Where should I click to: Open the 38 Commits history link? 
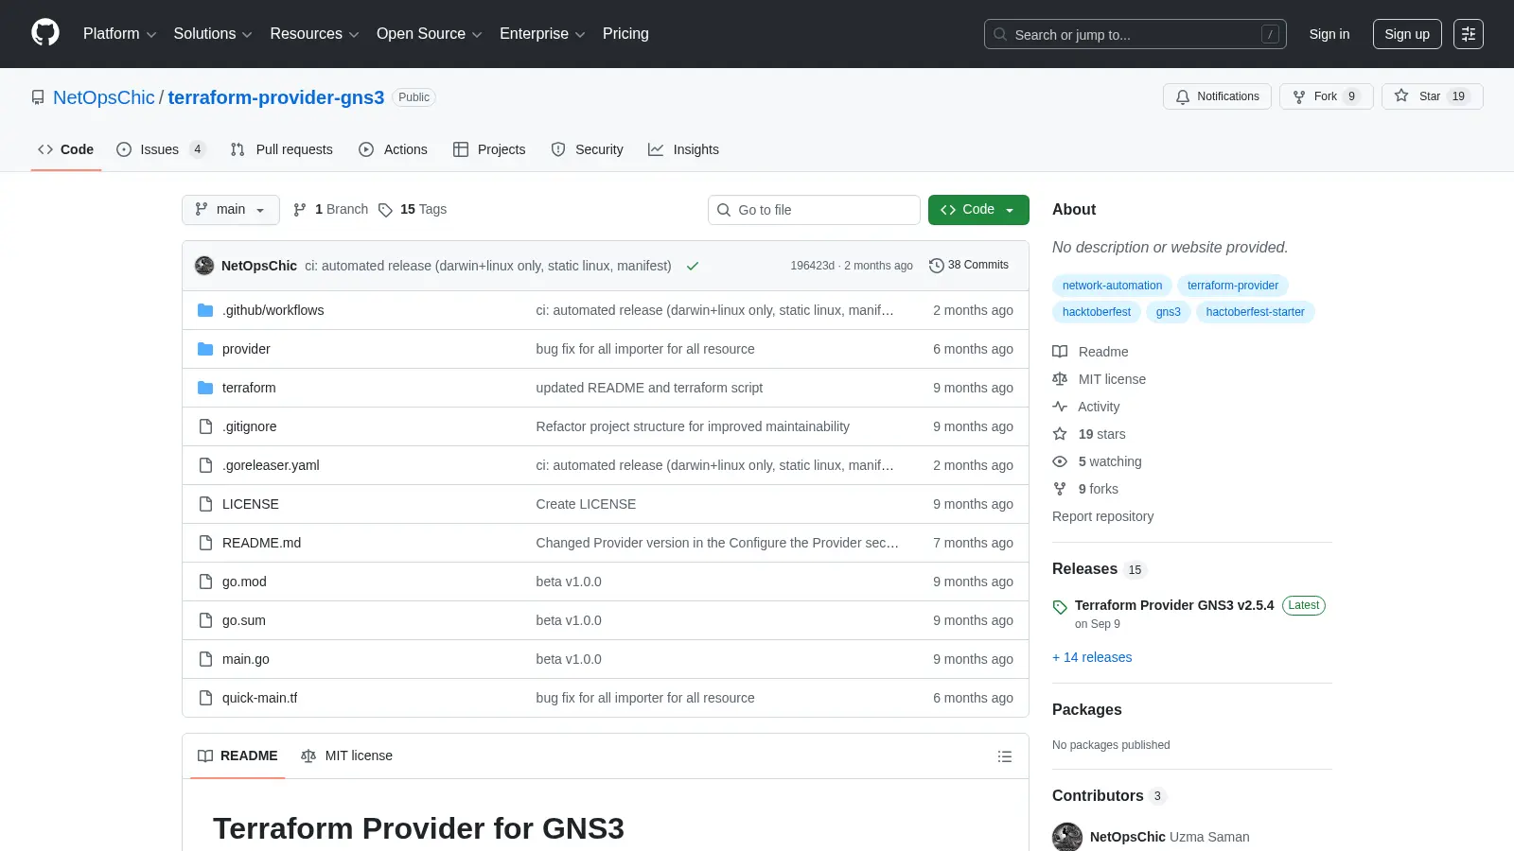969,266
